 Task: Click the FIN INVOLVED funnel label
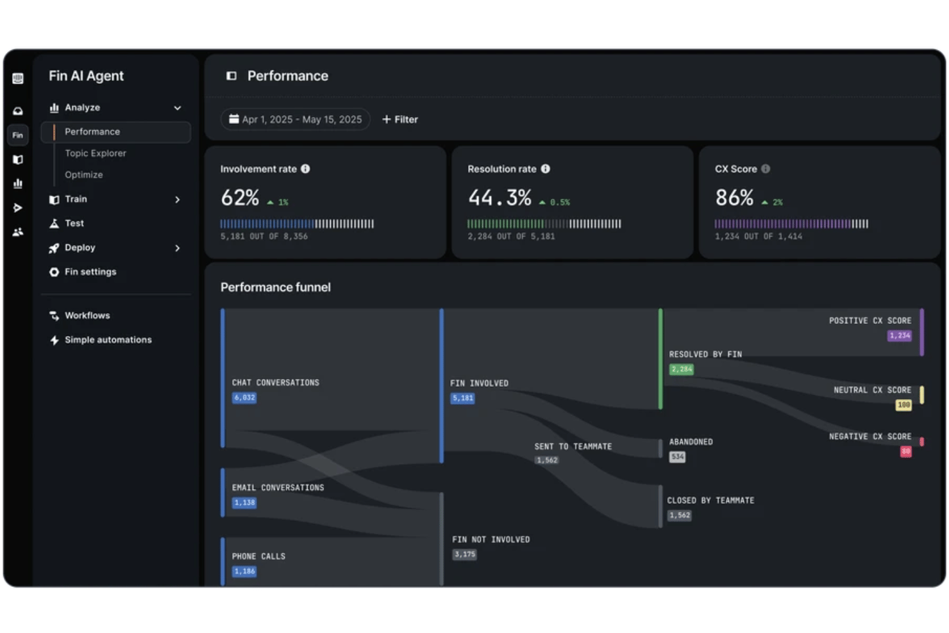(480, 384)
